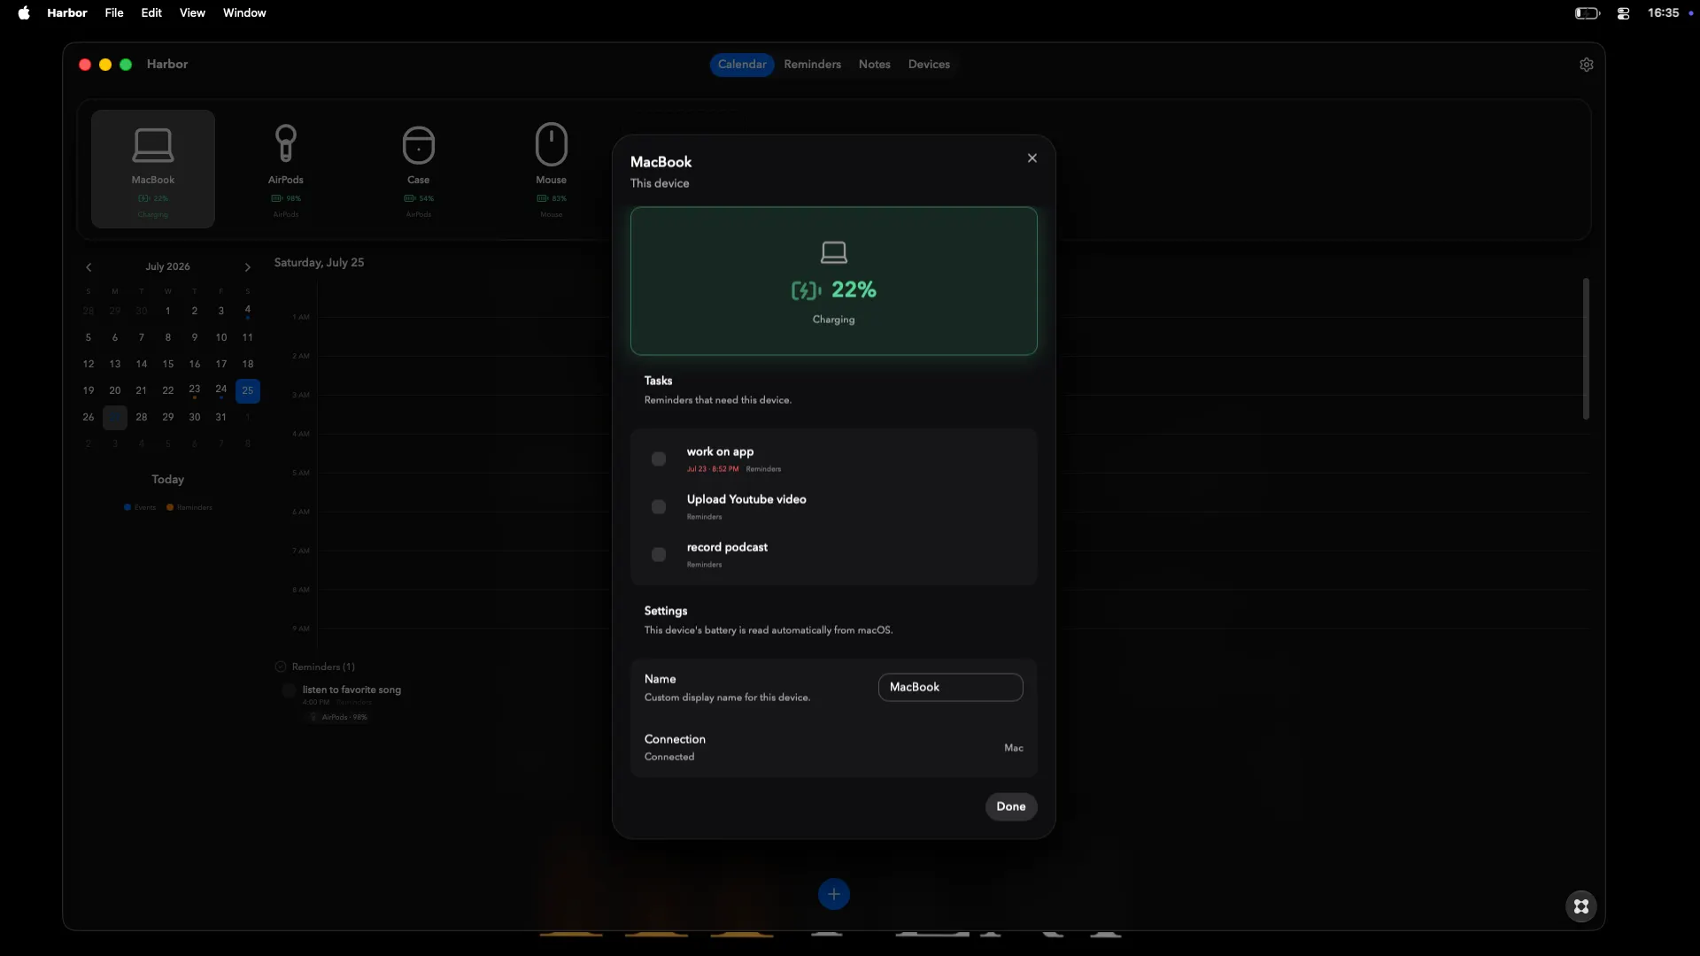This screenshot has width=1700, height=956.
Task: Open the Mouse device card
Action: (552, 169)
